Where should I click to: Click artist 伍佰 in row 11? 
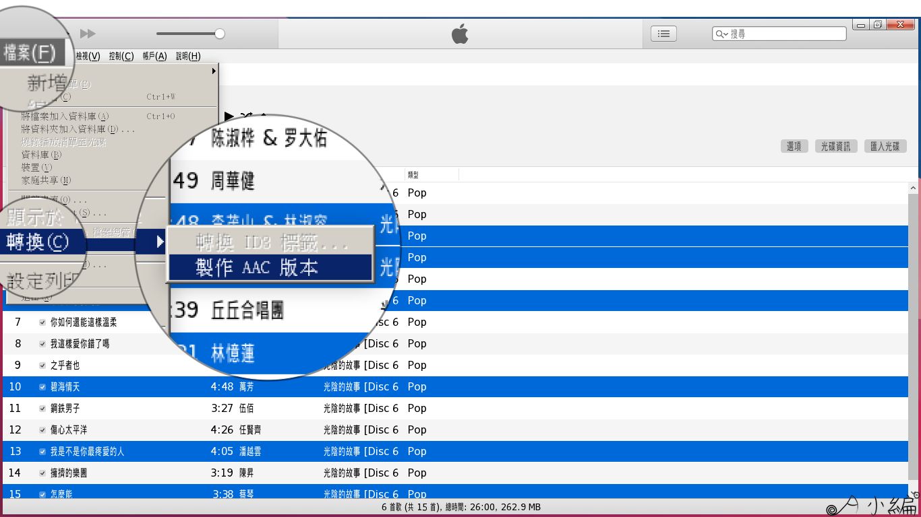pyautogui.click(x=247, y=409)
